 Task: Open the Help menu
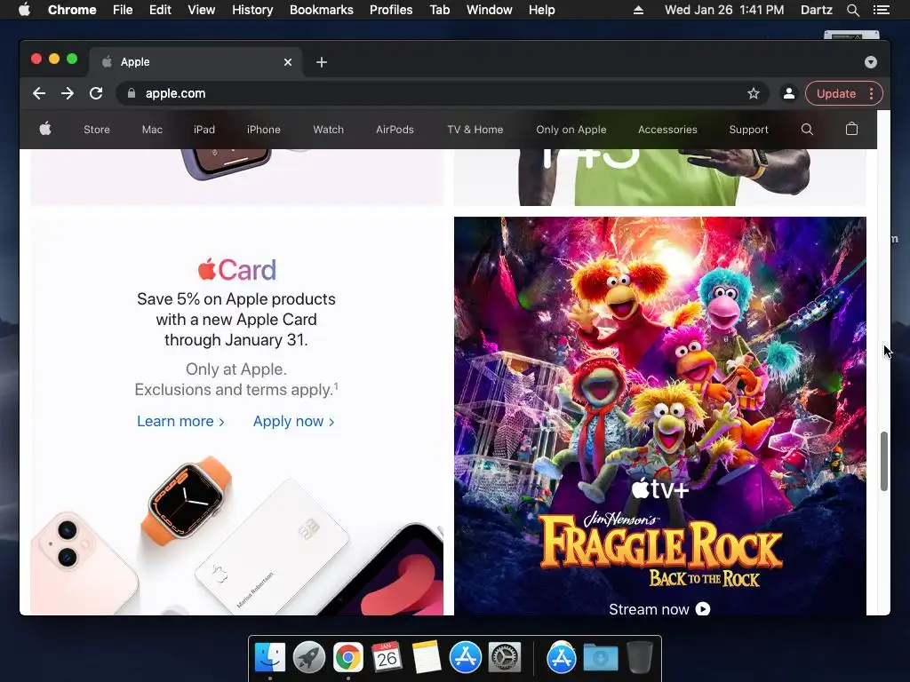click(x=541, y=10)
